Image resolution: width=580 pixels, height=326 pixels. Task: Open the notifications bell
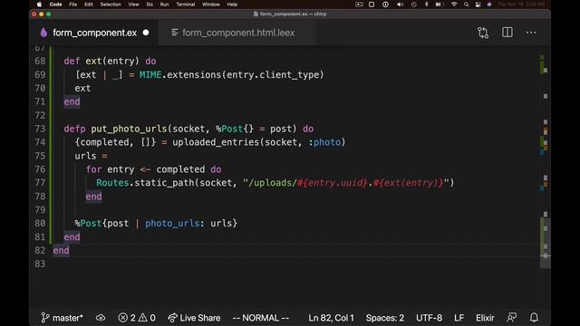coord(534,318)
